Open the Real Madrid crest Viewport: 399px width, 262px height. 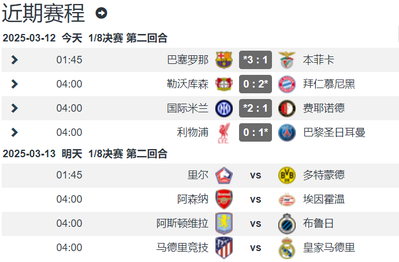(x=287, y=248)
